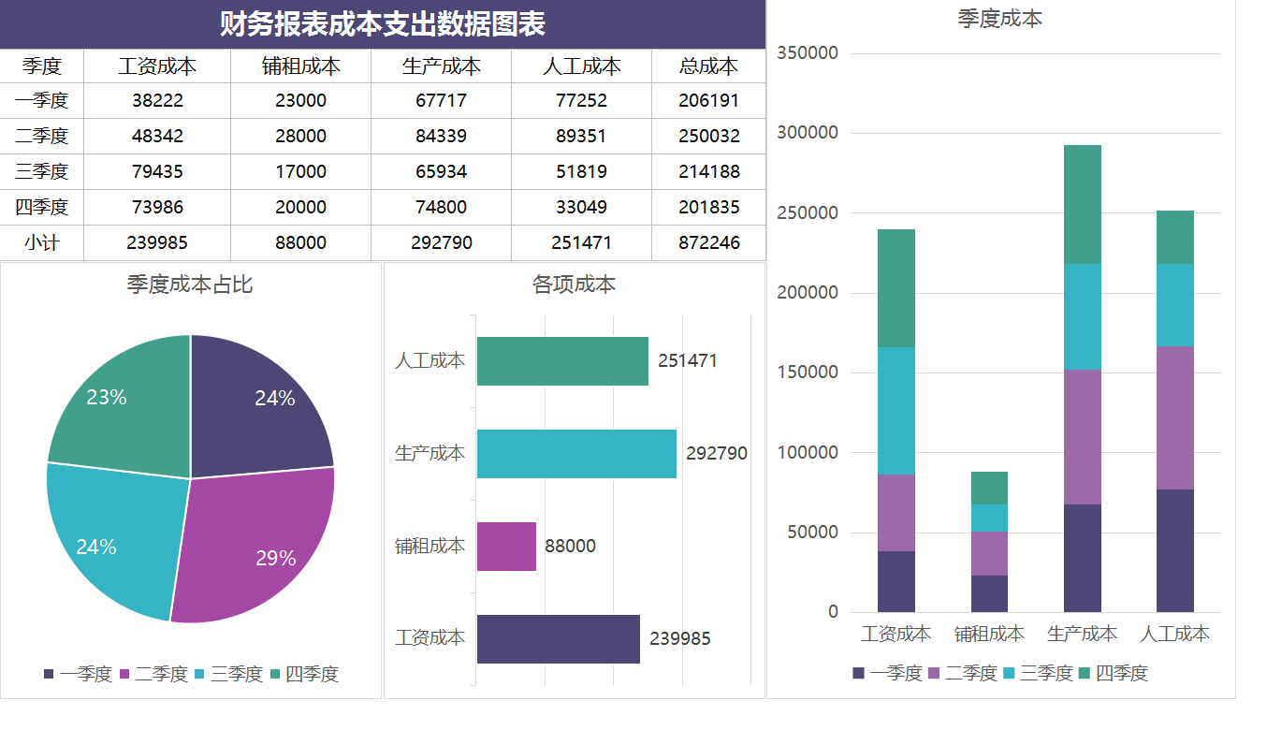Select the 人工成本 table header cell

tap(582, 66)
